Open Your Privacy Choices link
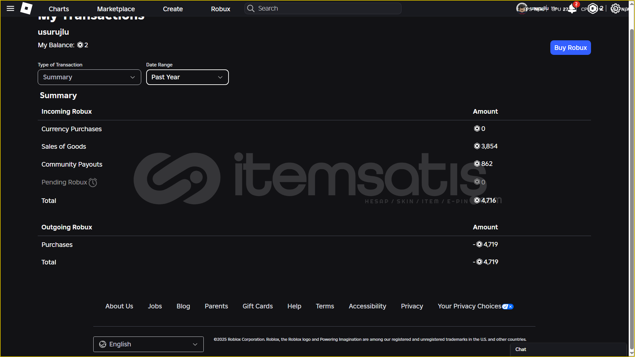The height and width of the screenshot is (357, 635). pyautogui.click(x=469, y=306)
